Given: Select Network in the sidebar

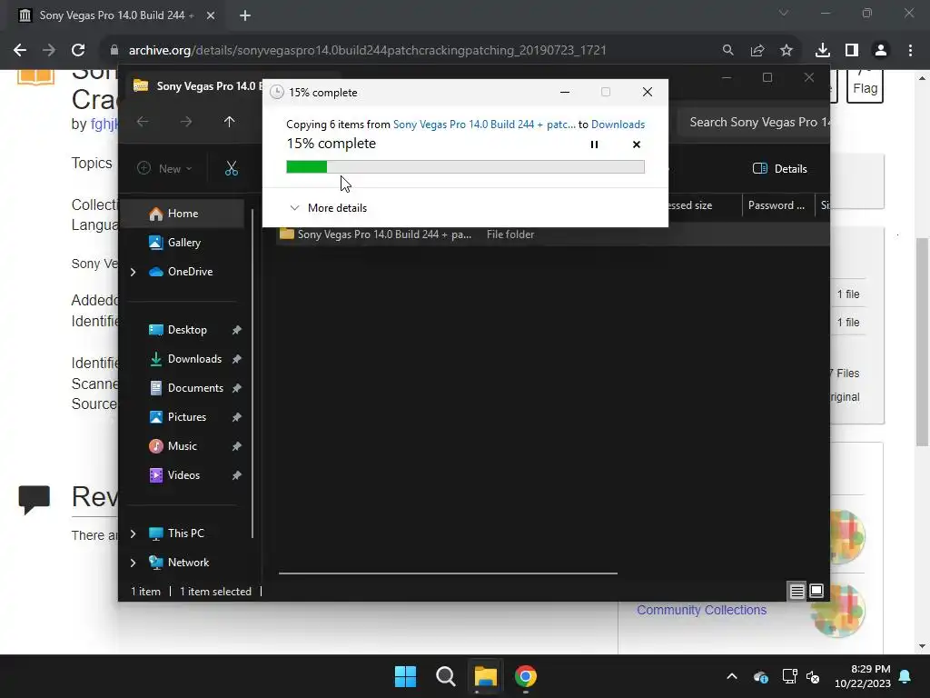Looking at the screenshot, I should (188, 562).
